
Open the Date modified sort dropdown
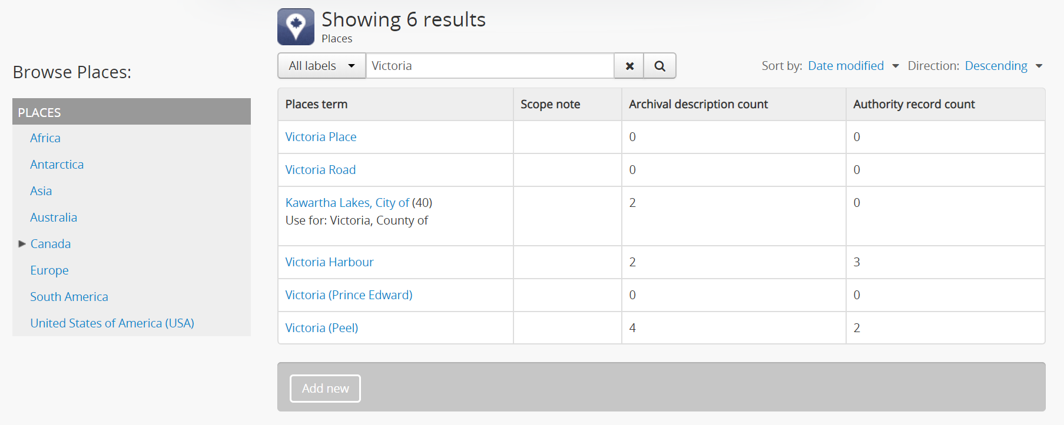853,66
